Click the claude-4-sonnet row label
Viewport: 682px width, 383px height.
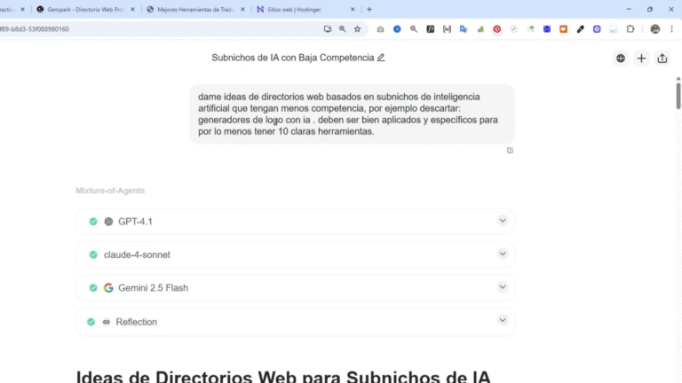point(137,255)
